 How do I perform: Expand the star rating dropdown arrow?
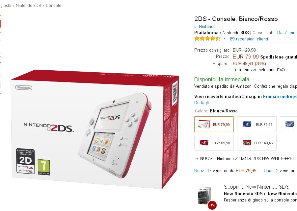[x=225, y=38]
